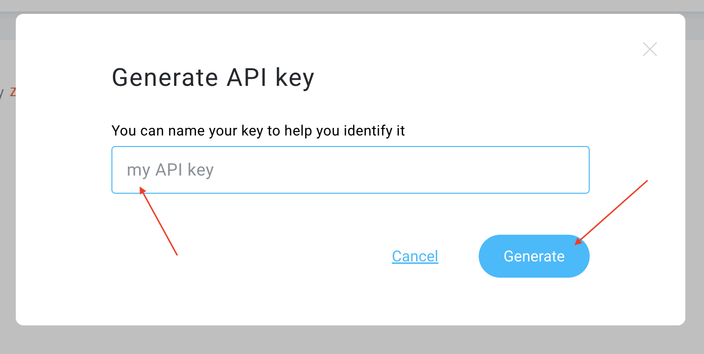Click the 'Generate API key' heading

(x=213, y=77)
